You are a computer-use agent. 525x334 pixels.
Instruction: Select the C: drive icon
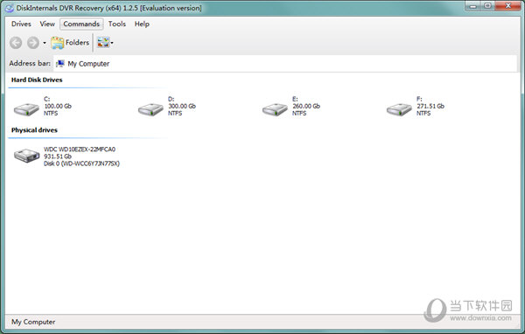[26, 109]
